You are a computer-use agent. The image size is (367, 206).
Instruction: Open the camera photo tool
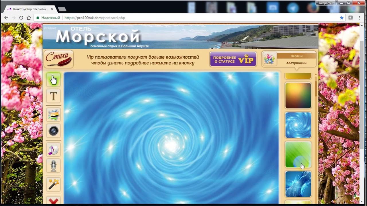tap(53, 131)
